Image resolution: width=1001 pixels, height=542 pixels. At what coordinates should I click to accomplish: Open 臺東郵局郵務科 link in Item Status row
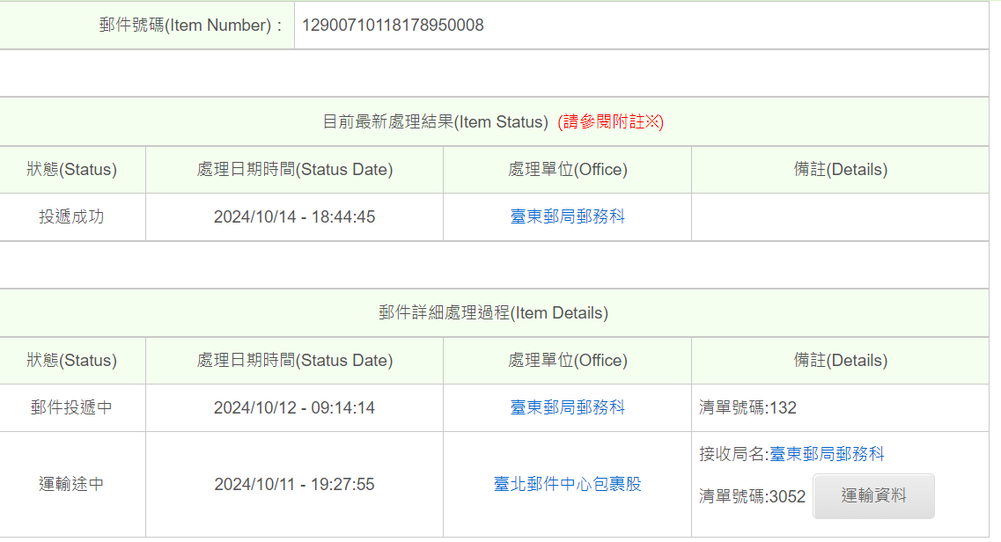(567, 216)
